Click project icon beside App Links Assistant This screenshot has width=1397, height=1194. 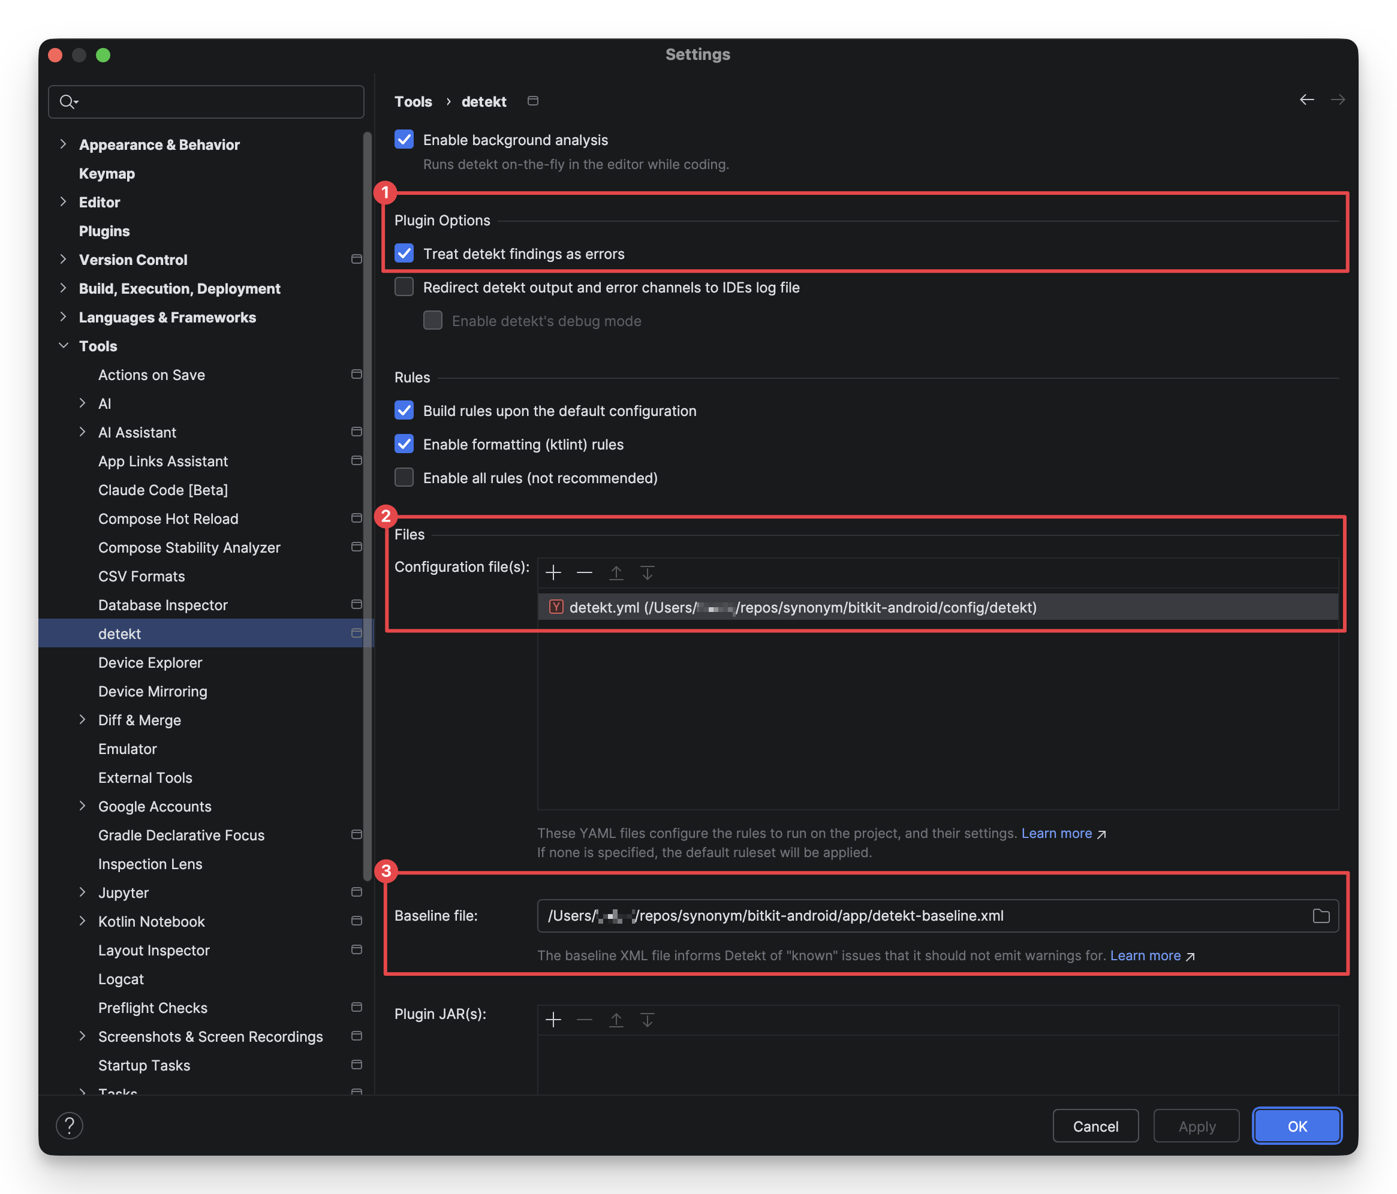point(357,460)
